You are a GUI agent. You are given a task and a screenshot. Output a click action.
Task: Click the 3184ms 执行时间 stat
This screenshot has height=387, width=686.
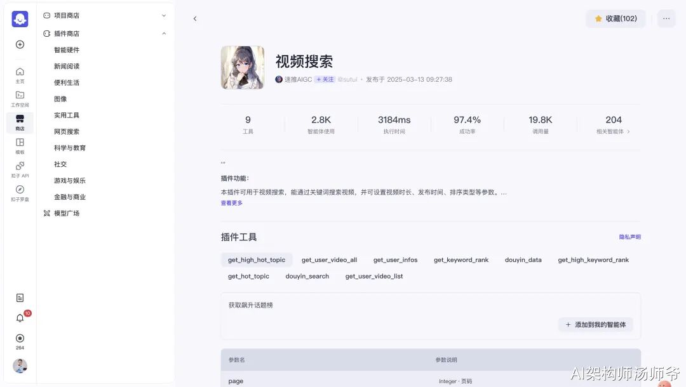[394, 124]
